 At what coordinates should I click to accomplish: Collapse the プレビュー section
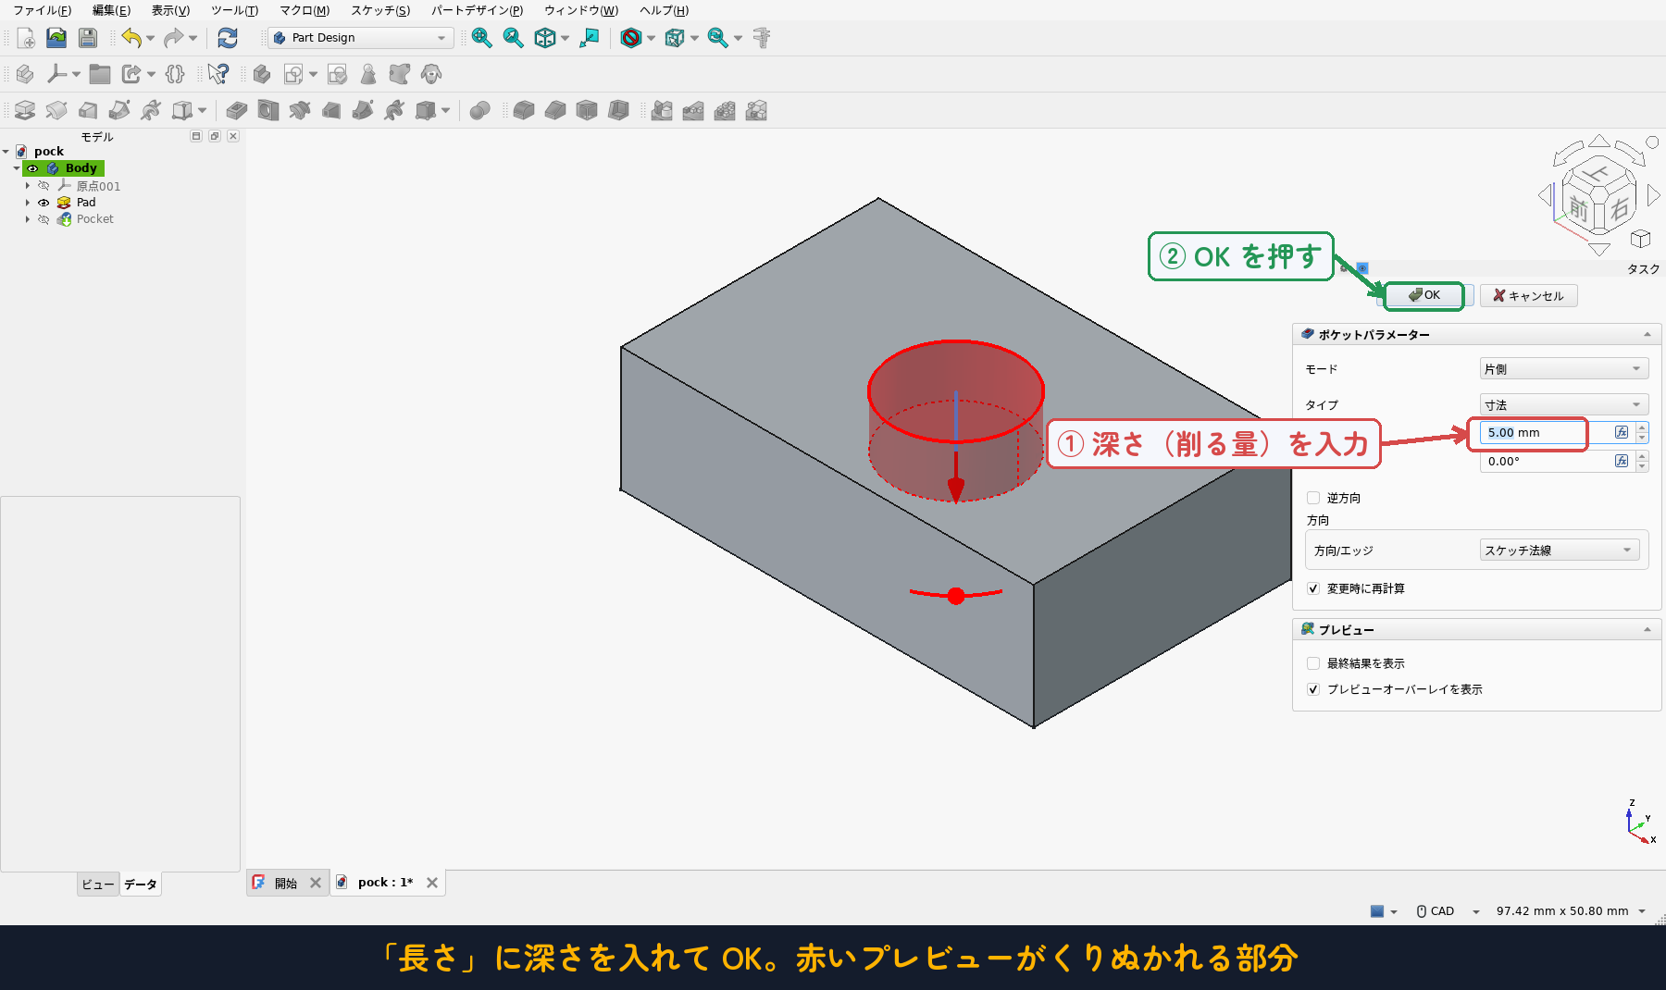point(1647,629)
